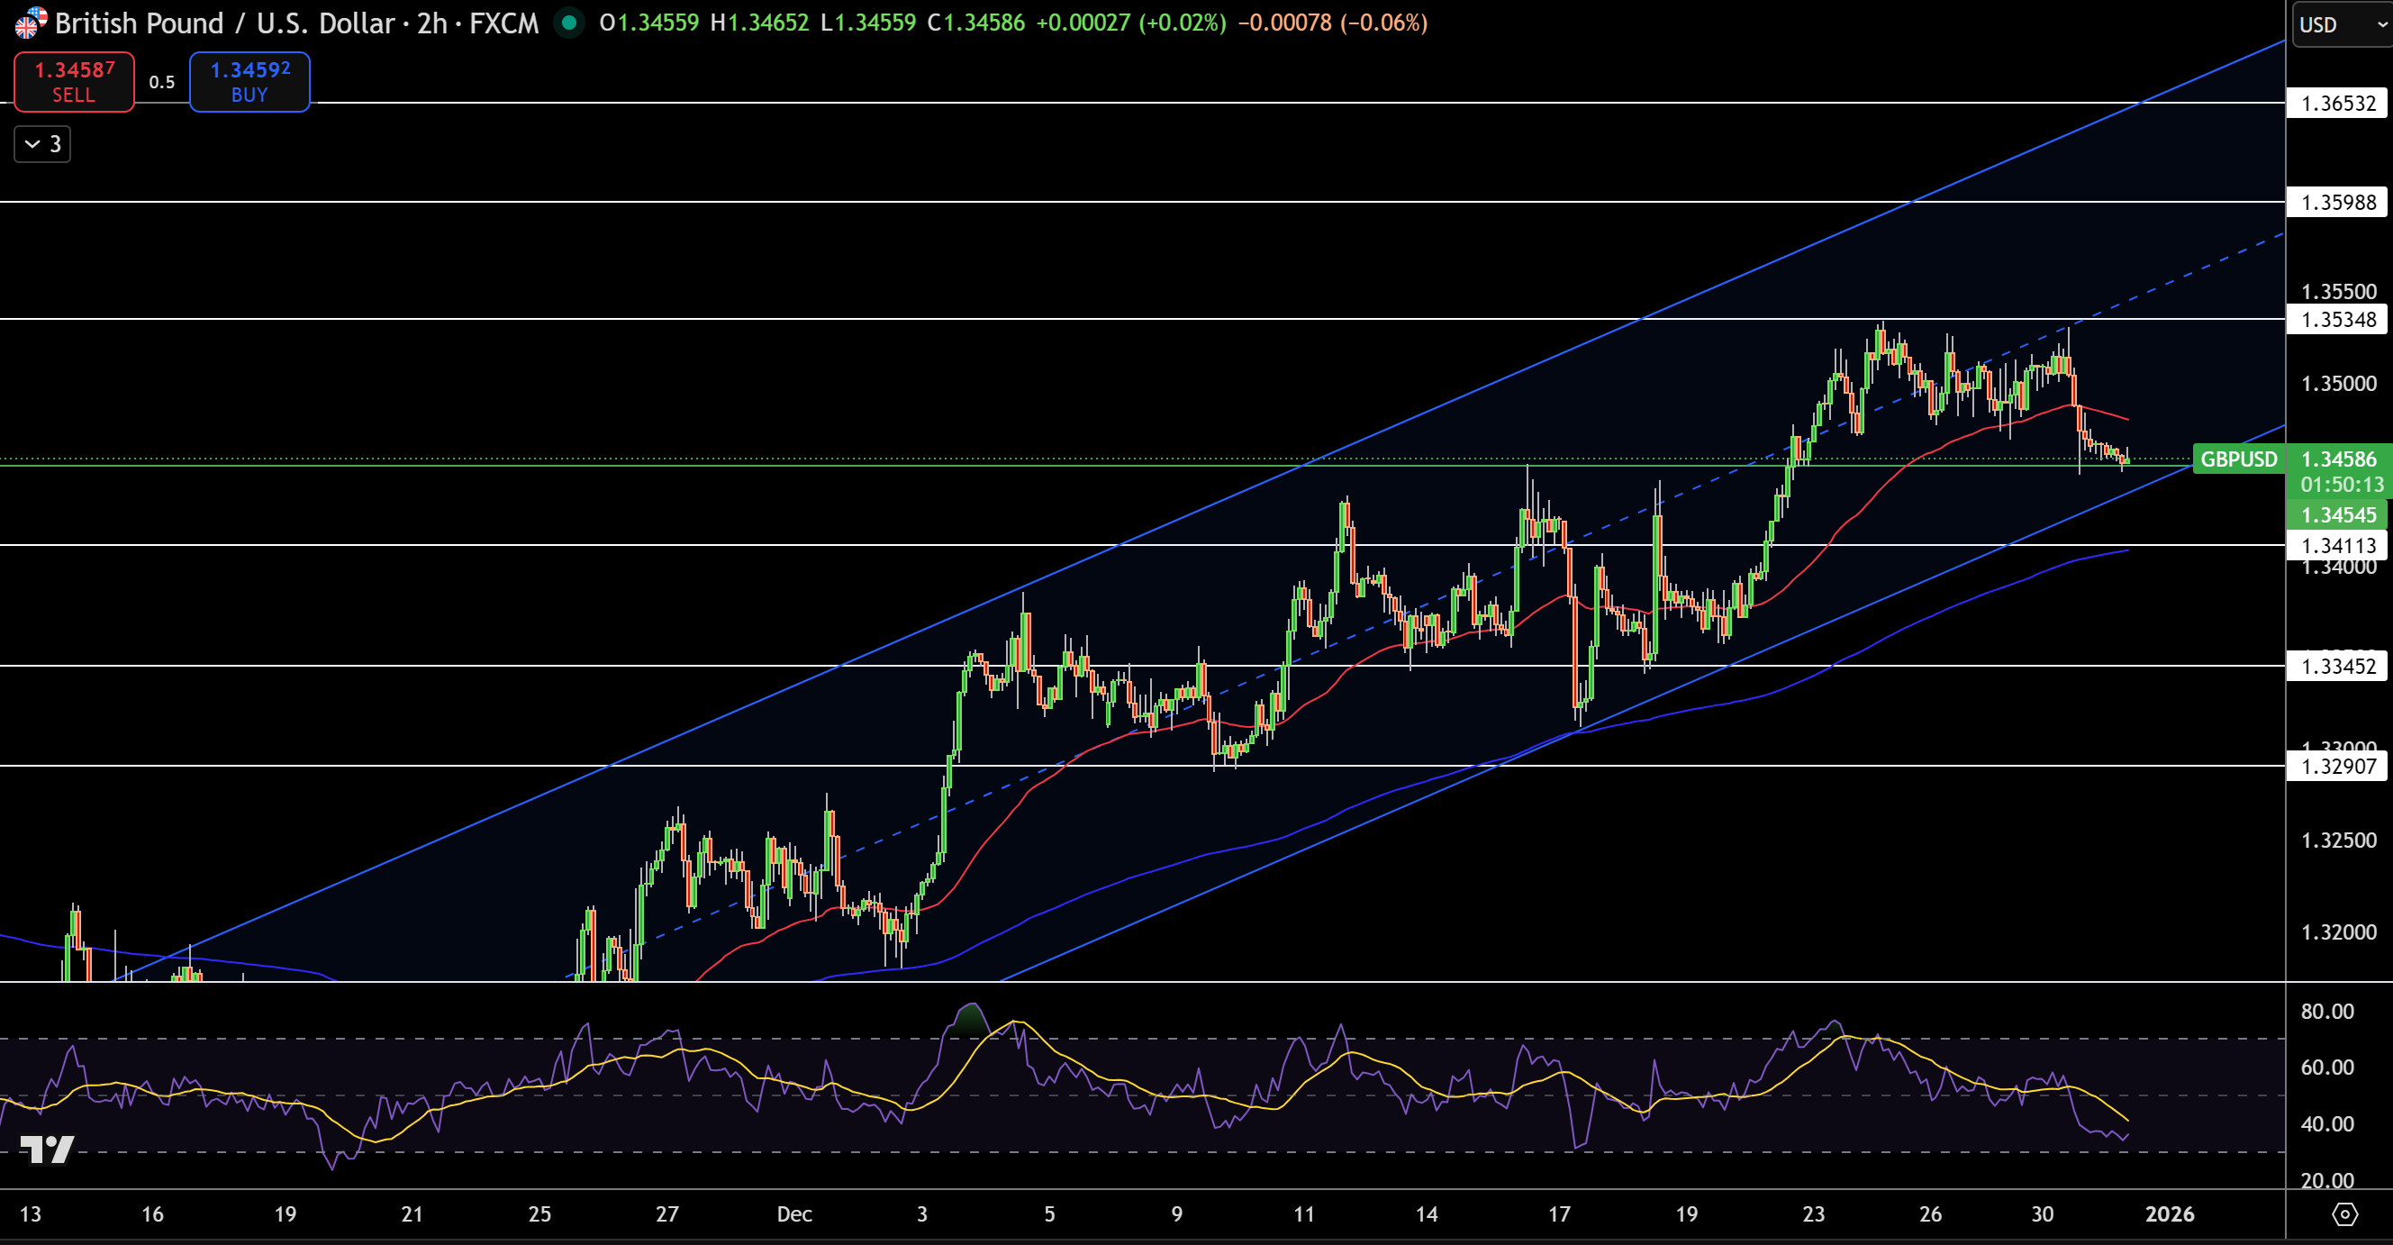Click the BUY 1.34592 button
This screenshot has width=2393, height=1245.
pyautogui.click(x=249, y=82)
